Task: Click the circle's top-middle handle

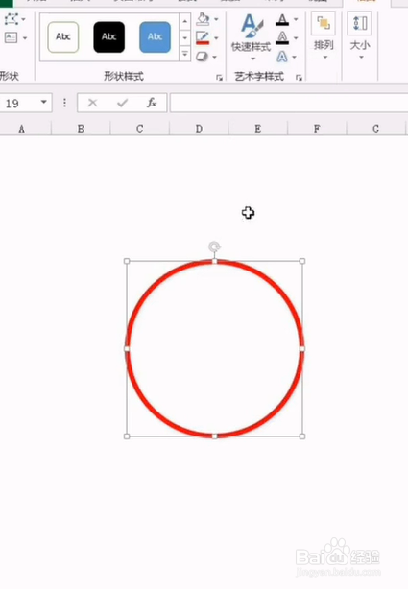Action: coord(215,261)
